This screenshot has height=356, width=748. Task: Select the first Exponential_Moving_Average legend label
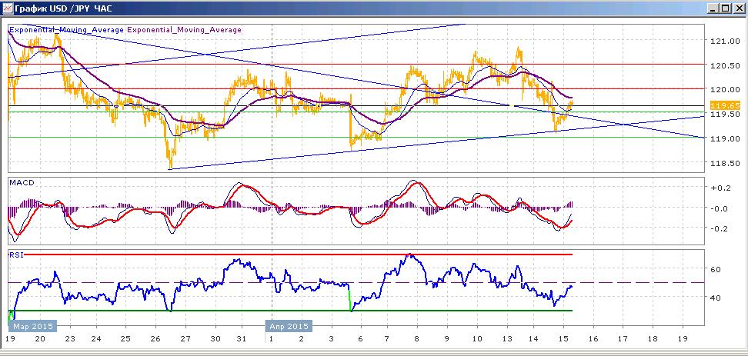(66, 29)
